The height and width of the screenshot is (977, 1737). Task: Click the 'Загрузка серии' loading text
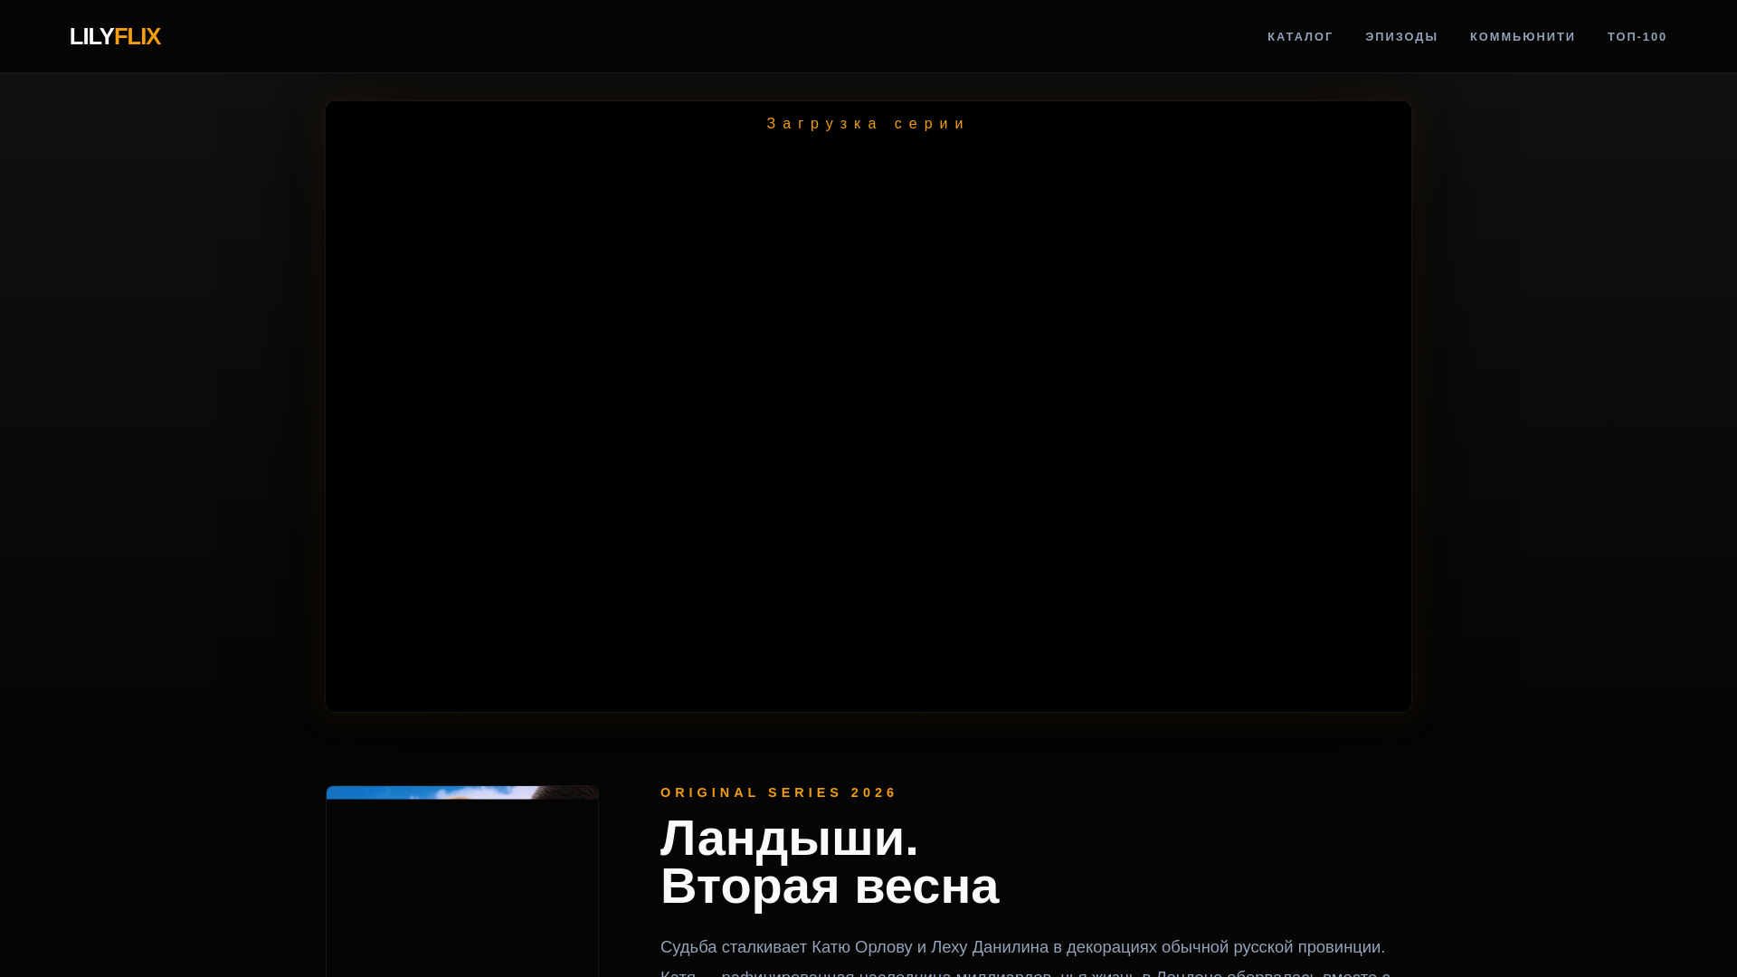pos(868,124)
